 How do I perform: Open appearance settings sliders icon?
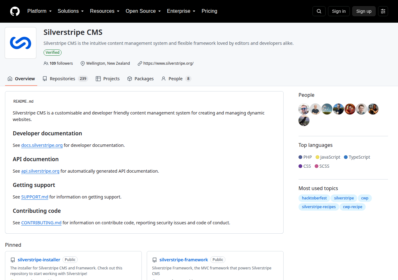tap(383, 11)
